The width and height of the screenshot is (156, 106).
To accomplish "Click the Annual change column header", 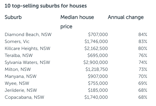I will tap(126, 17).
